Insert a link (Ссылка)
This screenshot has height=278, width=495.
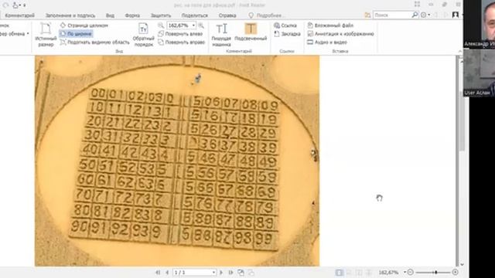coord(285,25)
